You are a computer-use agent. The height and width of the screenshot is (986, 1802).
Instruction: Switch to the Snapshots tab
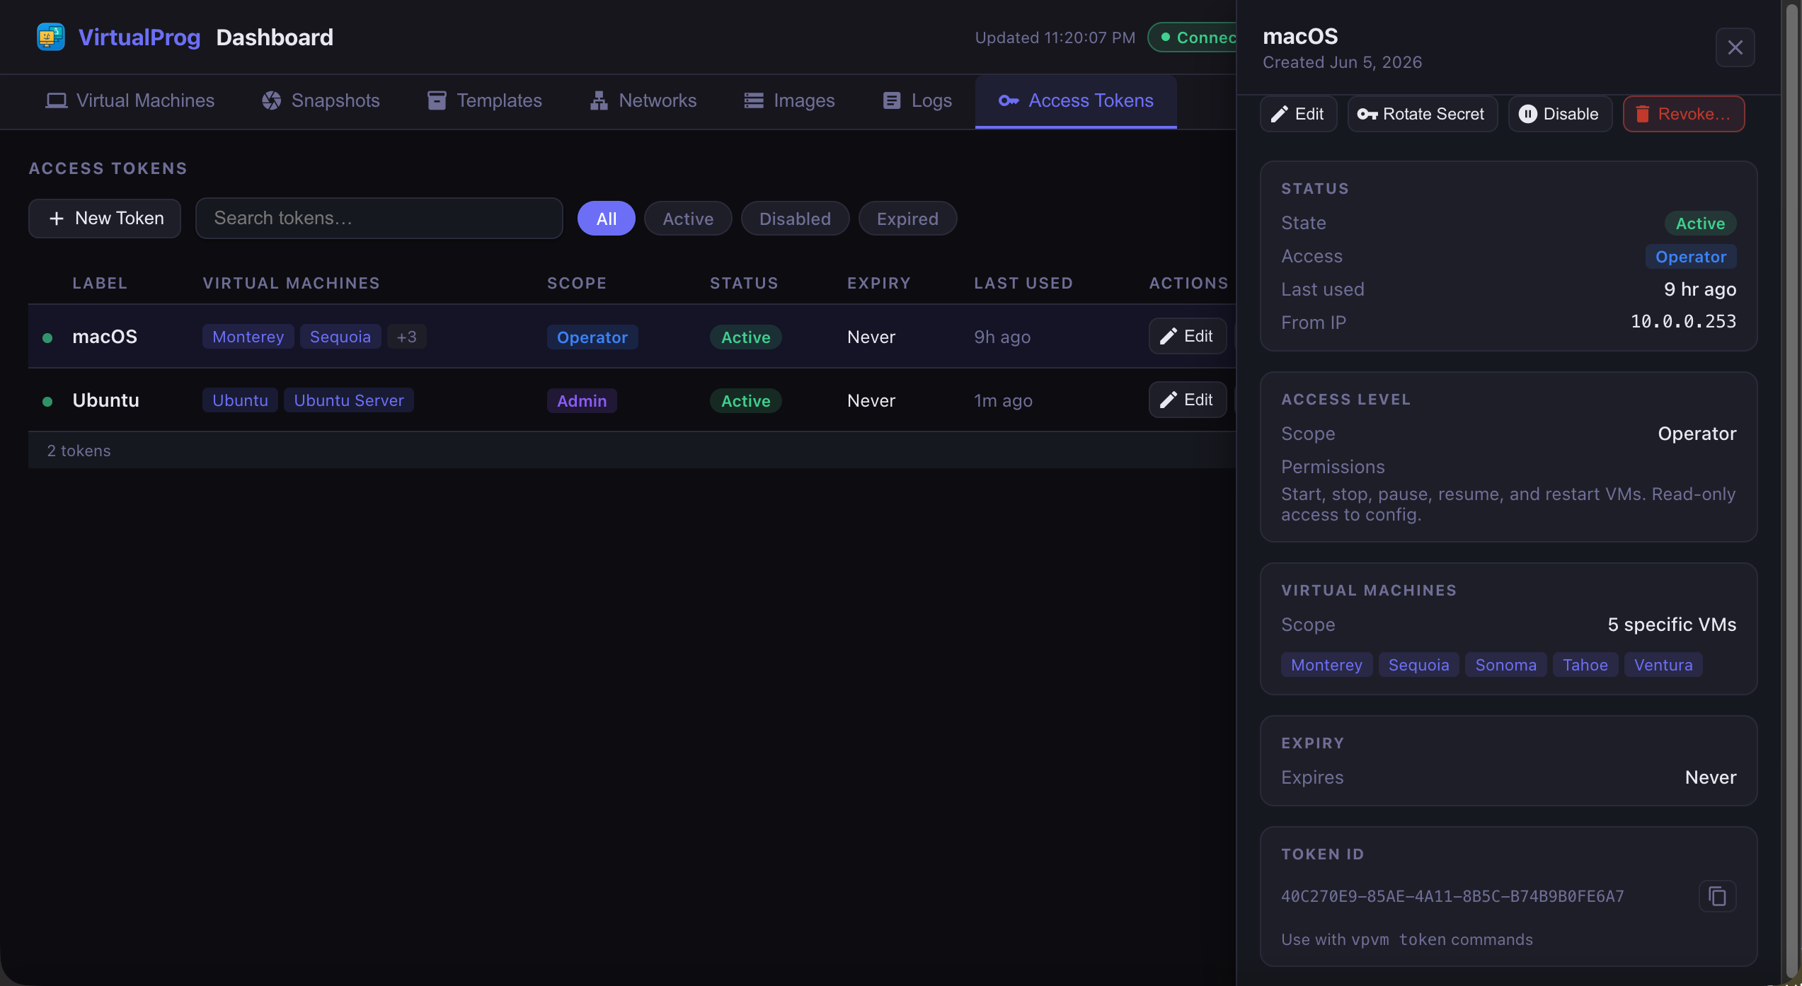[321, 100]
